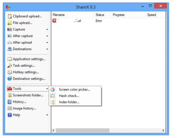177x138 pixels.
Task: Expand the After upload submenu arrow
Action: point(47,43)
